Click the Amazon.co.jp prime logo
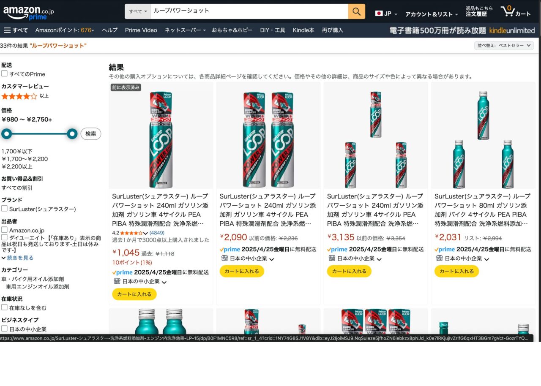541x386 pixels. (29, 13)
